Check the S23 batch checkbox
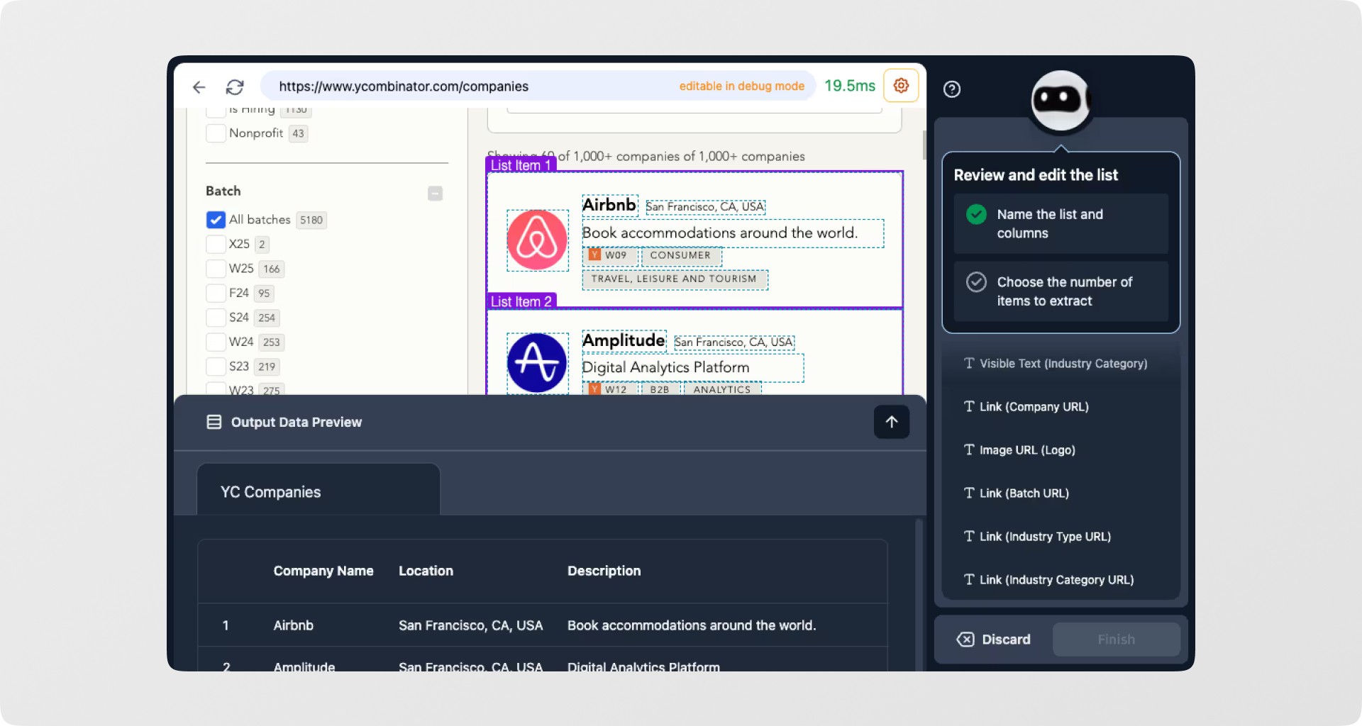The width and height of the screenshot is (1362, 726). (x=216, y=367)
